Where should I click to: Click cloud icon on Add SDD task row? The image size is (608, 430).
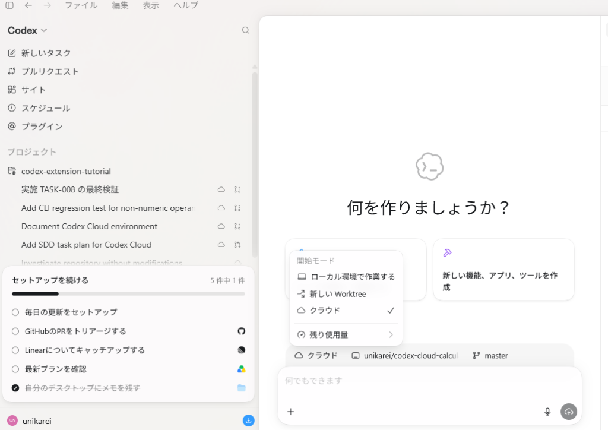(x=221, y=245)
